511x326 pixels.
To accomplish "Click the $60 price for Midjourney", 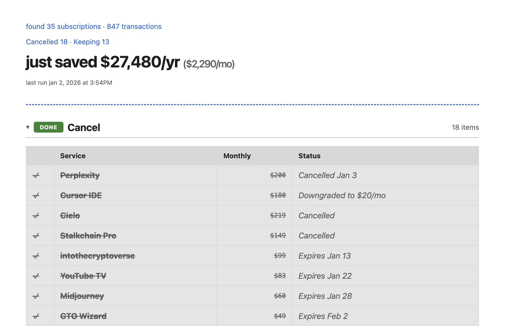I will 280,296.
